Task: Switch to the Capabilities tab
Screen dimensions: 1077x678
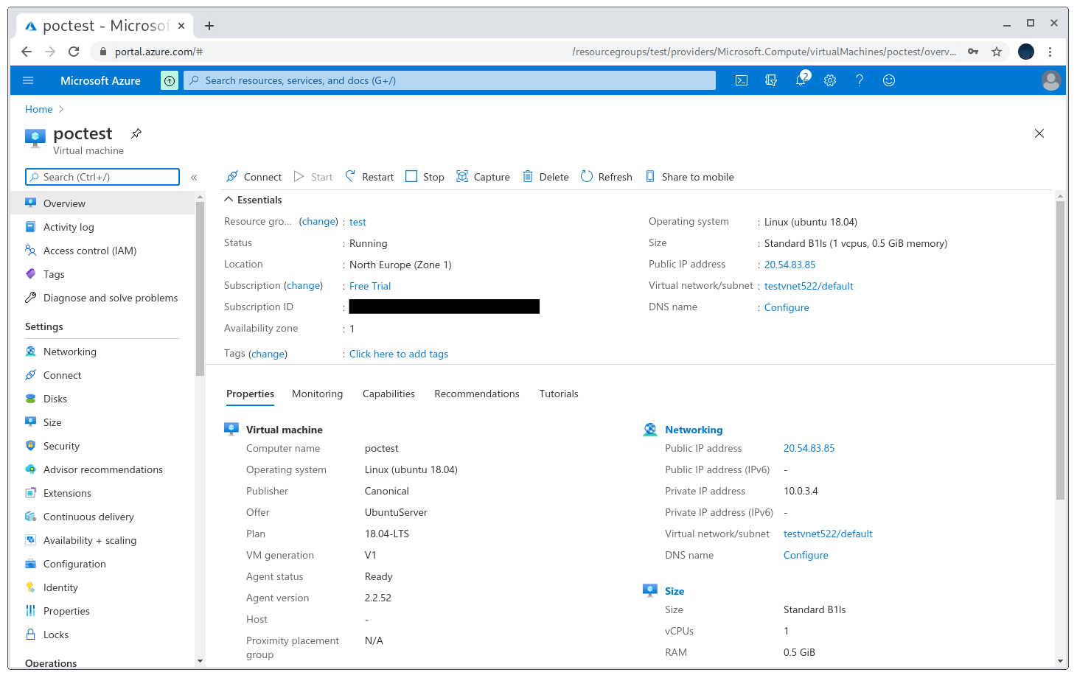Action: pyautogui.click(x=388, y=394)
